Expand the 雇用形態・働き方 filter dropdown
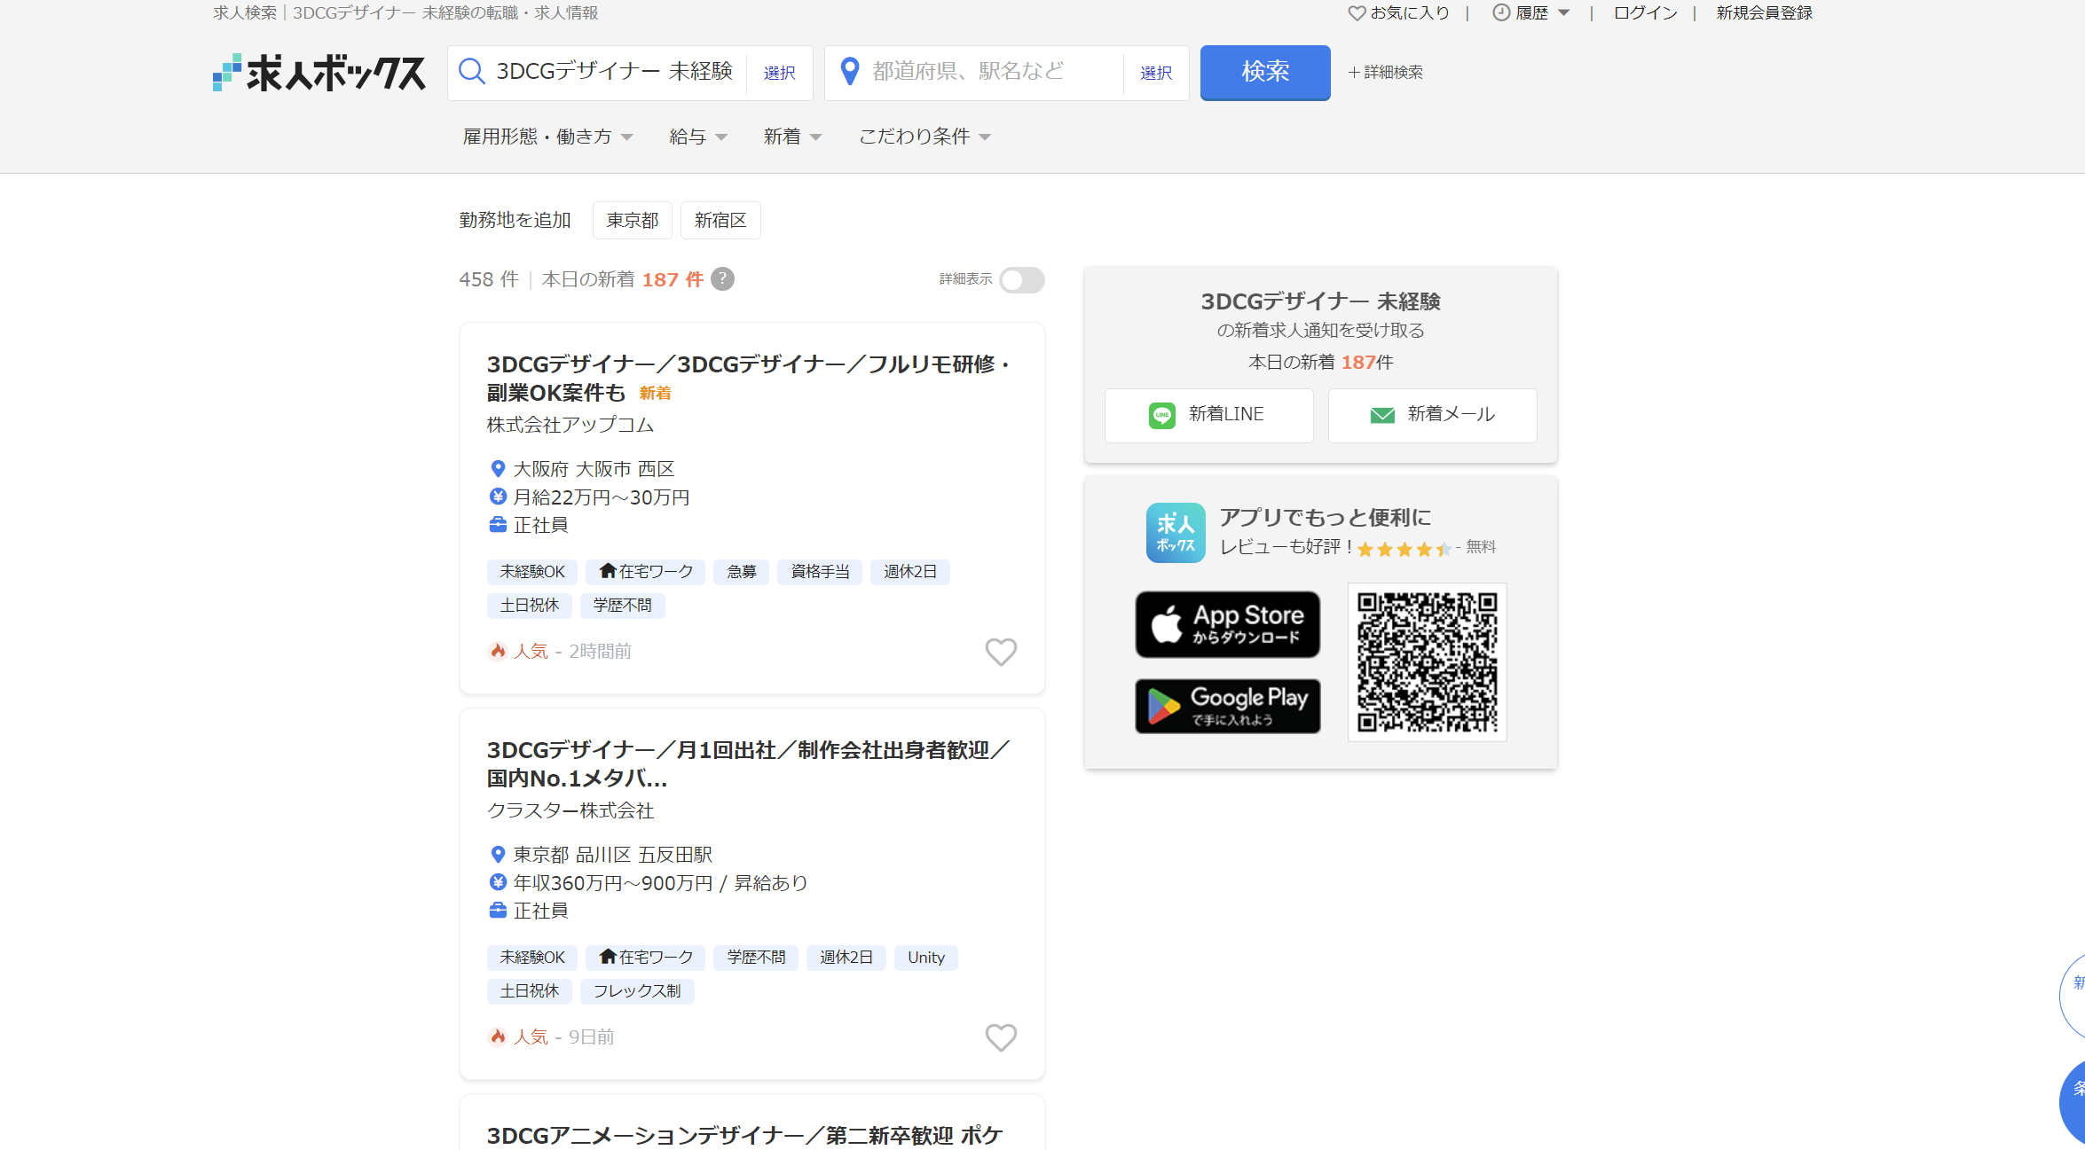 [547, 137]
